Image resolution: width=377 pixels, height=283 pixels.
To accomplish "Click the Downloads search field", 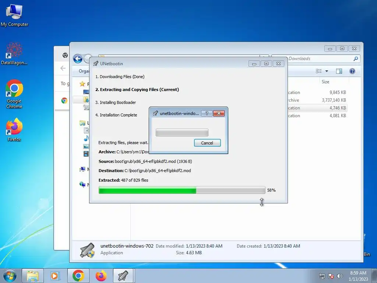I will [315, 59].
